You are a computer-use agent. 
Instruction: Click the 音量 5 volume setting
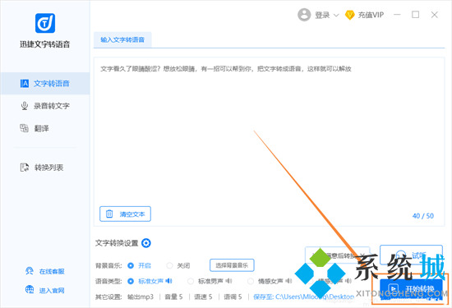(173, 297)
